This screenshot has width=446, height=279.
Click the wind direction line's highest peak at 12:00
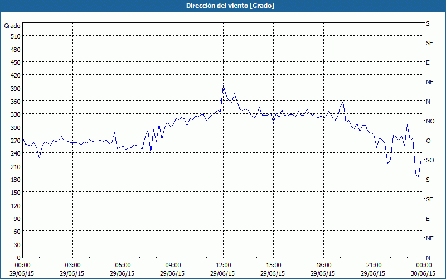click(x=224, y=86)
